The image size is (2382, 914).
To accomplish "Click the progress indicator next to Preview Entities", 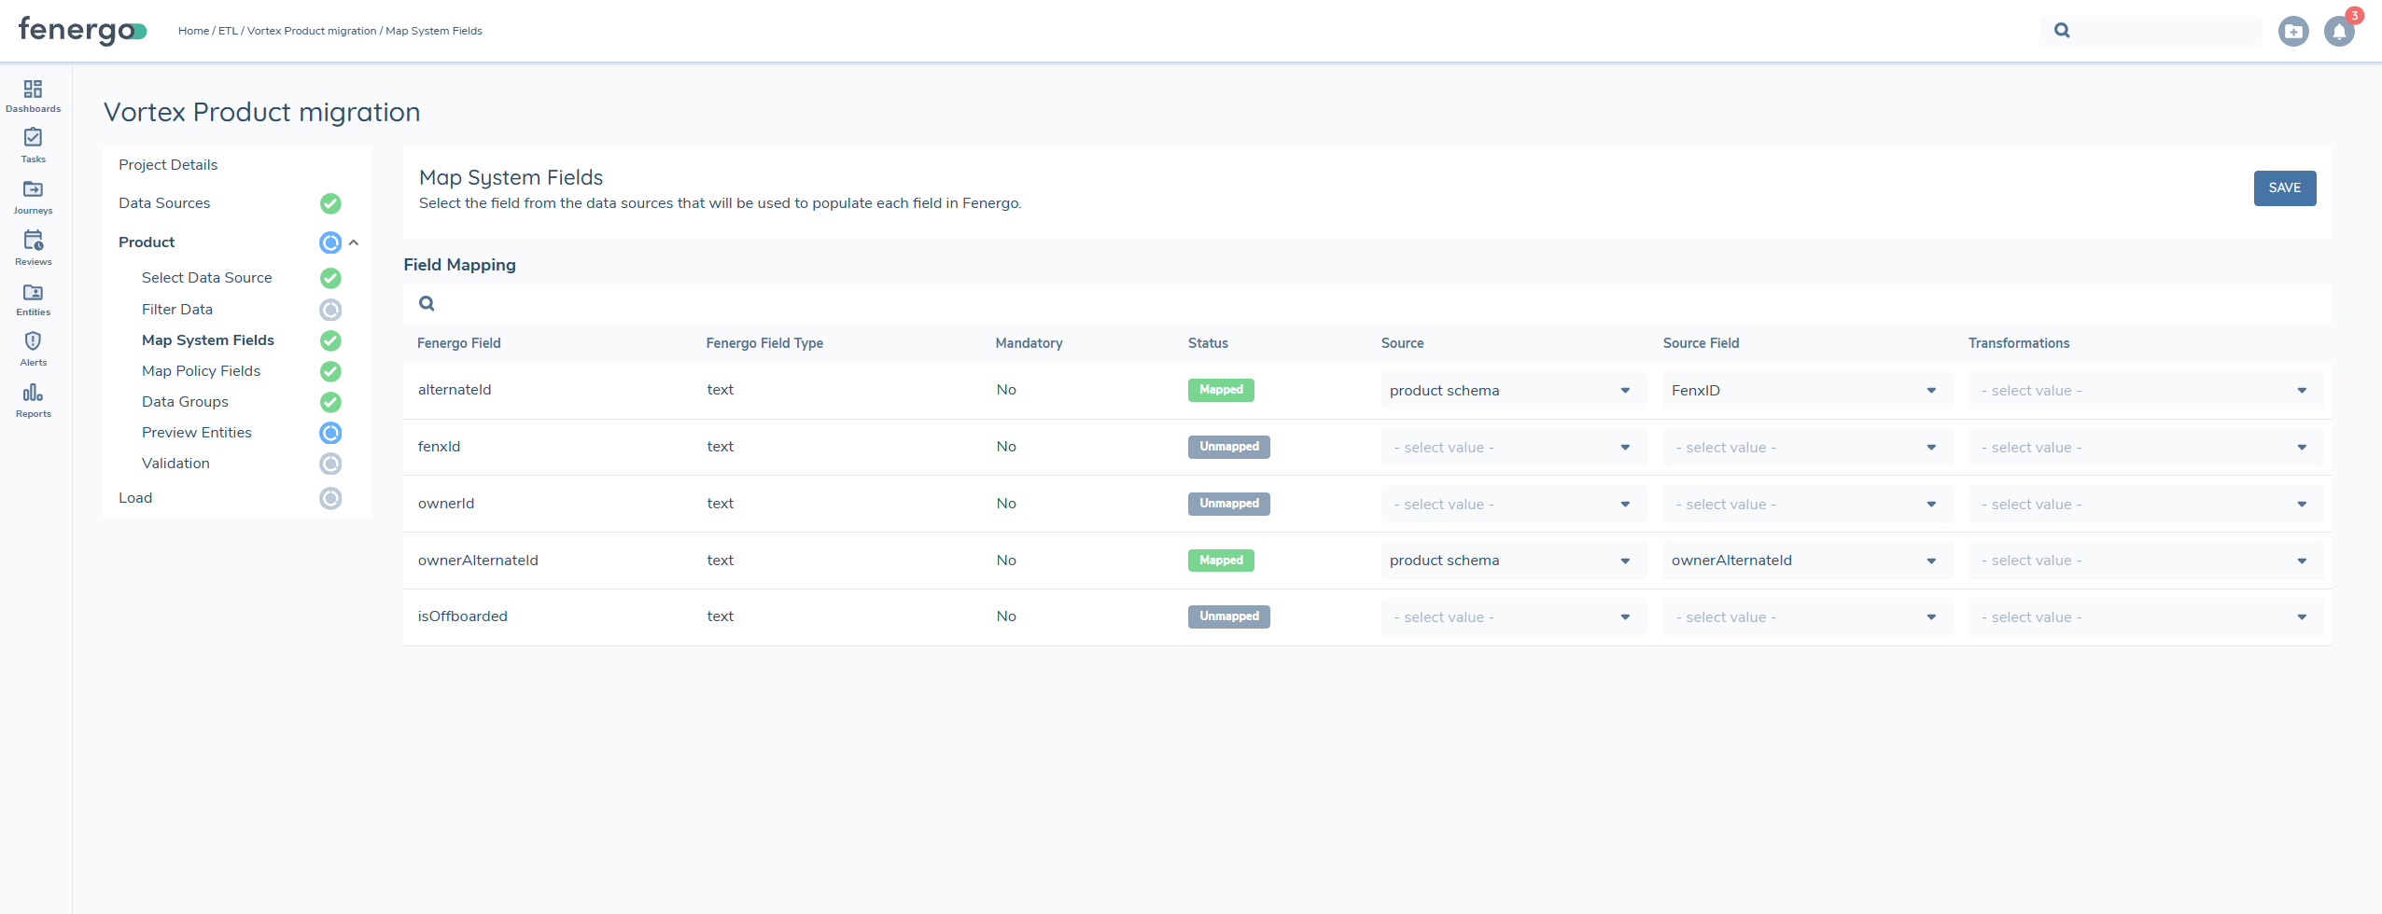I will [x=329, y=432].
